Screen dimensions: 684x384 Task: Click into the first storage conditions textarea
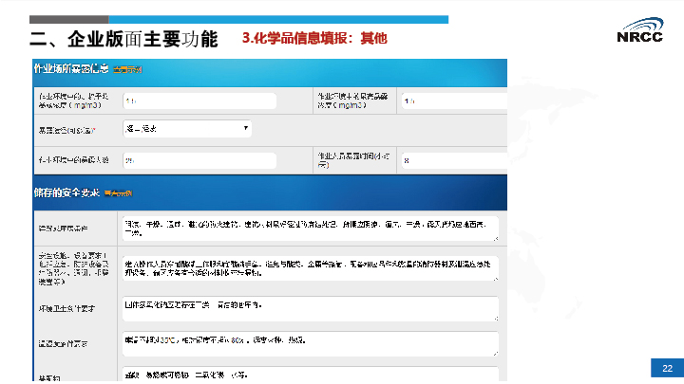point(308,228)
